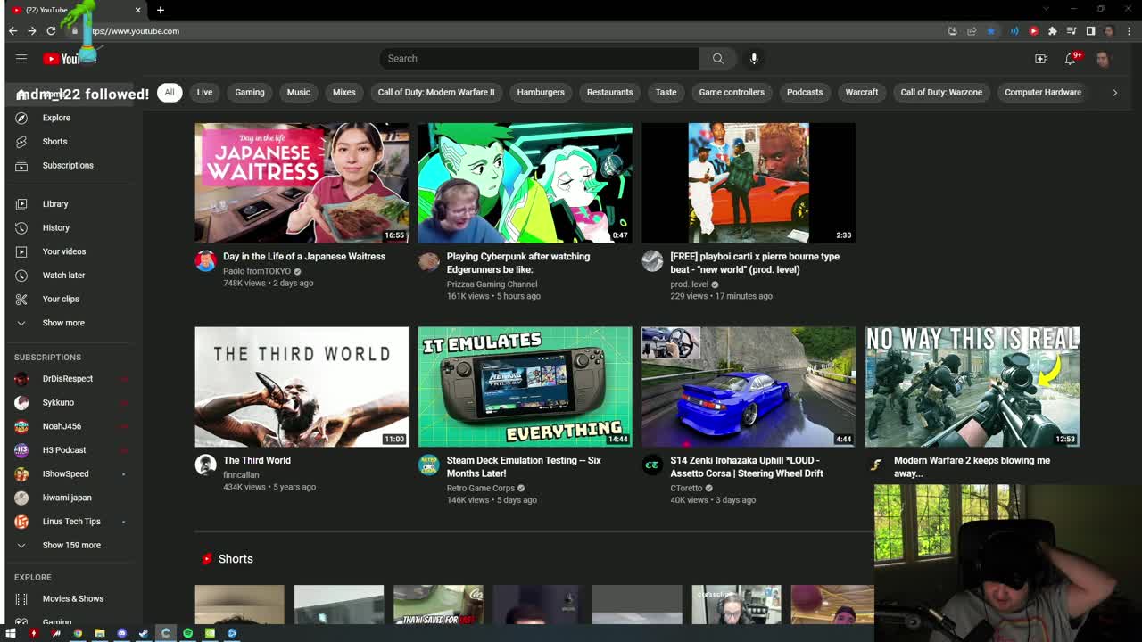Open the 'No Way This Is Real' thumbnail
This screenshot has width=1142, height=642.
(x=972, y=387)
